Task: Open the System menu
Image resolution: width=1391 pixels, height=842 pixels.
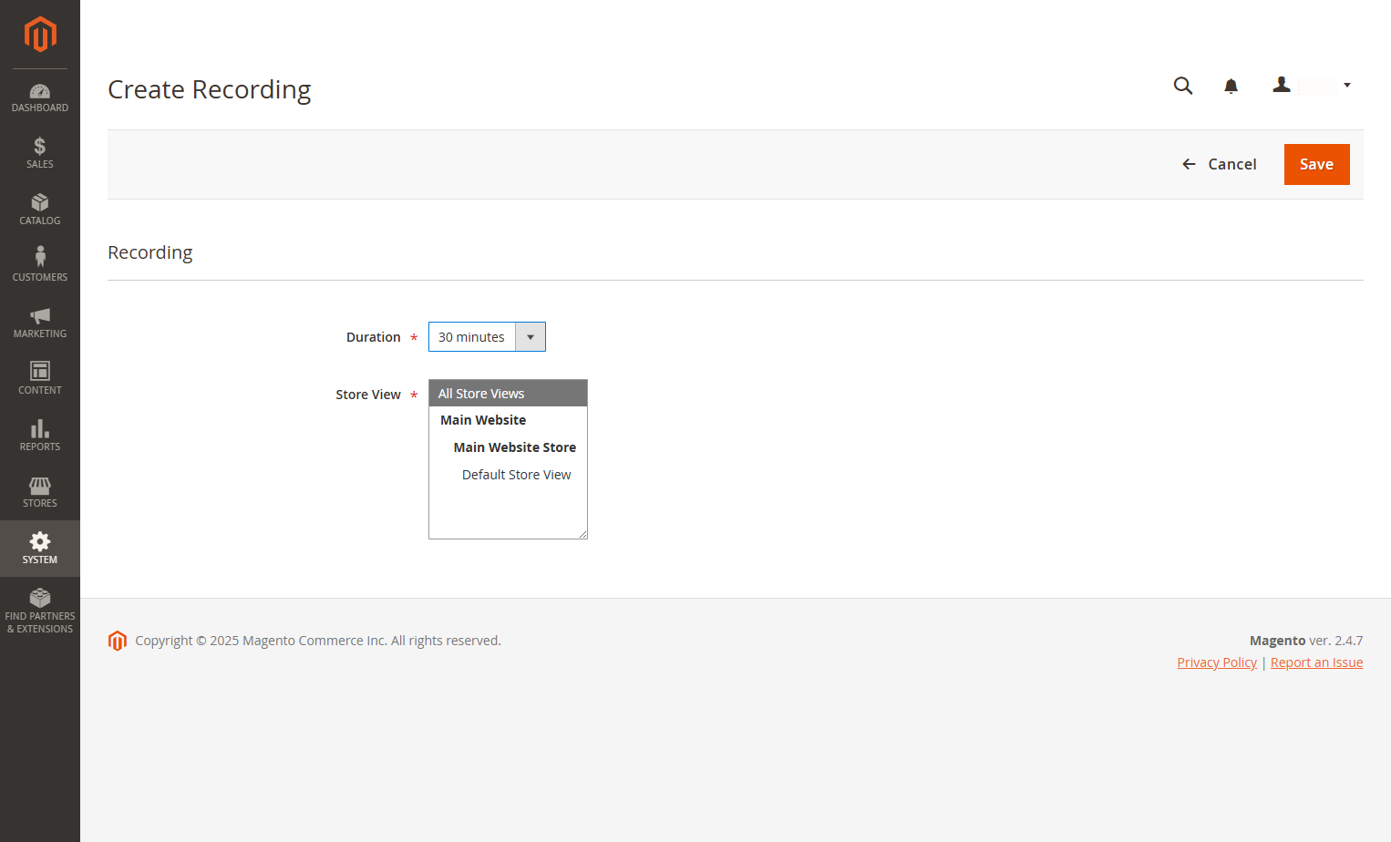Action: pos(40,549)
